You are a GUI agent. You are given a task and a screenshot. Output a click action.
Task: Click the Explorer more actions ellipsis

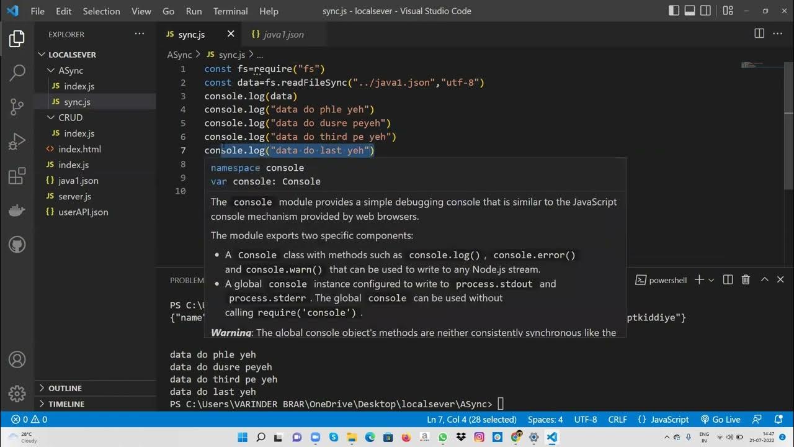coord(140,34)
